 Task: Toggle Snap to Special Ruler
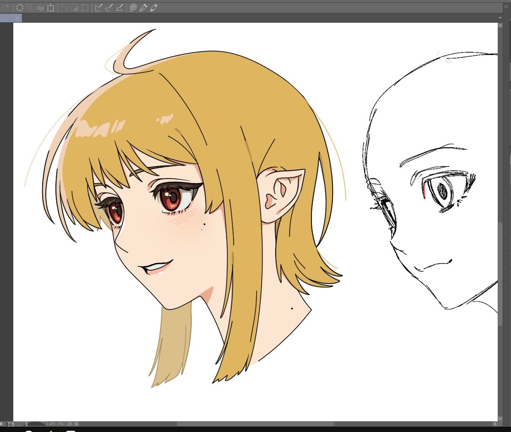pyautogui.click(x=109, y=7)
